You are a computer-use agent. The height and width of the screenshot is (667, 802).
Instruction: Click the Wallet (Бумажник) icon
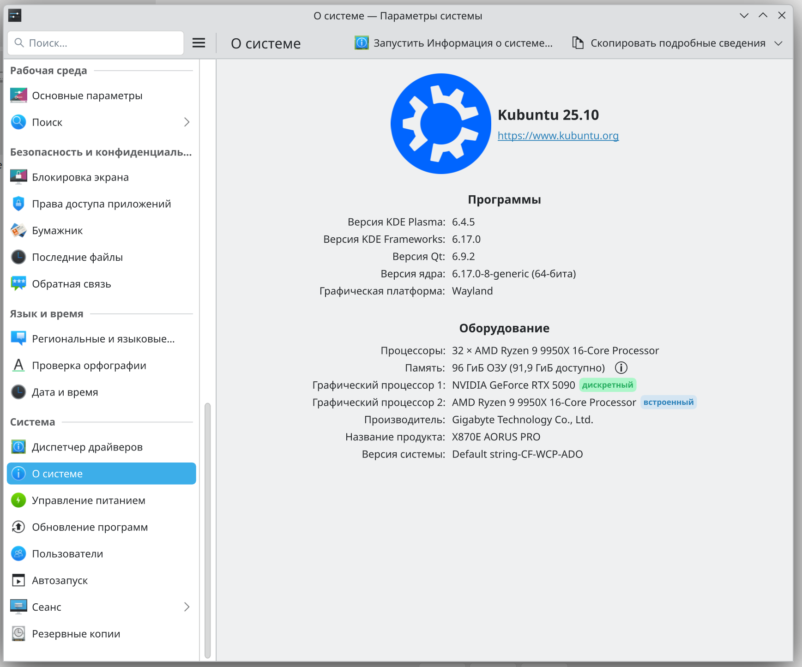pos(18,230)
